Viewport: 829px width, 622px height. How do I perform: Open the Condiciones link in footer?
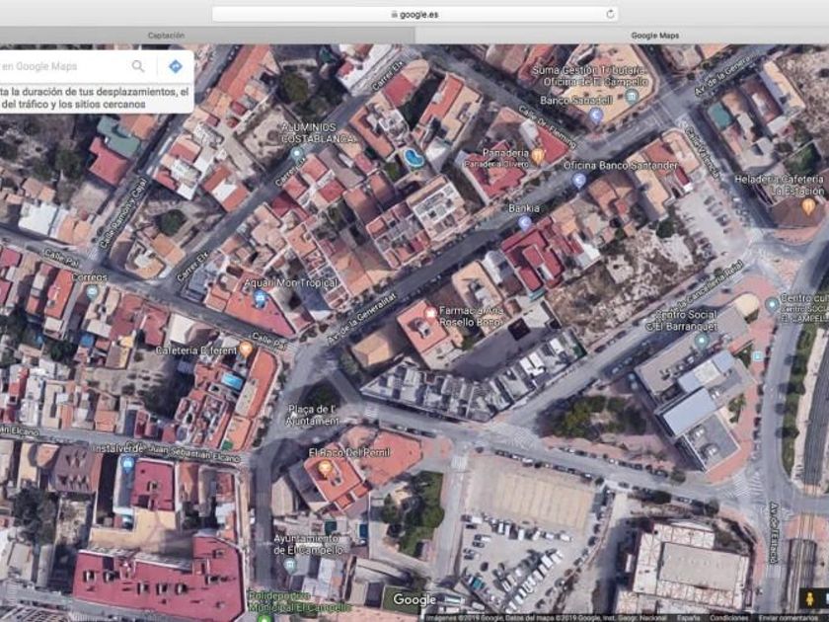(x=729, y=617)
